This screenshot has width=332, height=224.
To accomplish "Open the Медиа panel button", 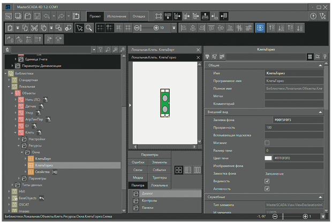I will (x=138, y=177).
